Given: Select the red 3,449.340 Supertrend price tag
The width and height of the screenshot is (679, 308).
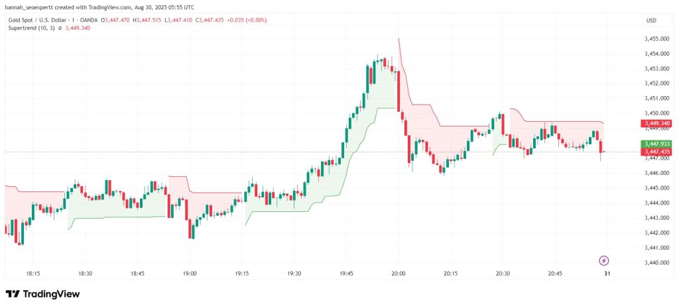Looking at the screenshot, I should (x=656, y=124).
